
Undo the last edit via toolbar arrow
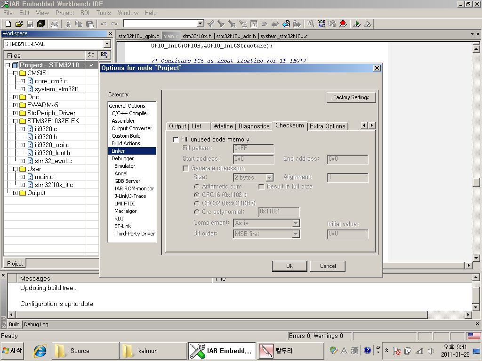coord(104,24)
